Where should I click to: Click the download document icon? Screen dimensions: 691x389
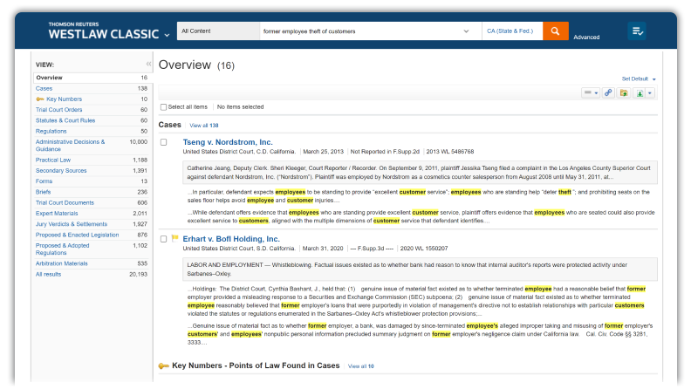tap(641, 92)
